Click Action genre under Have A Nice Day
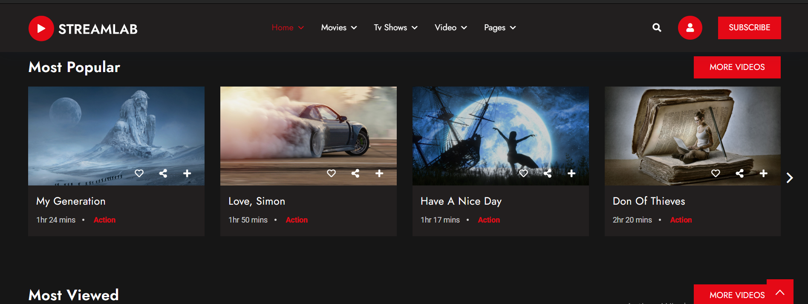Screen dimensions: 808x304 pos(489,220)
